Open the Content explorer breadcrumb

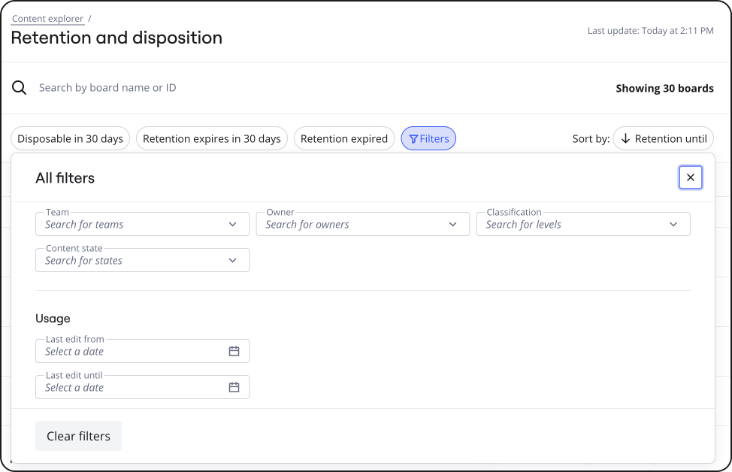(47, 19)
